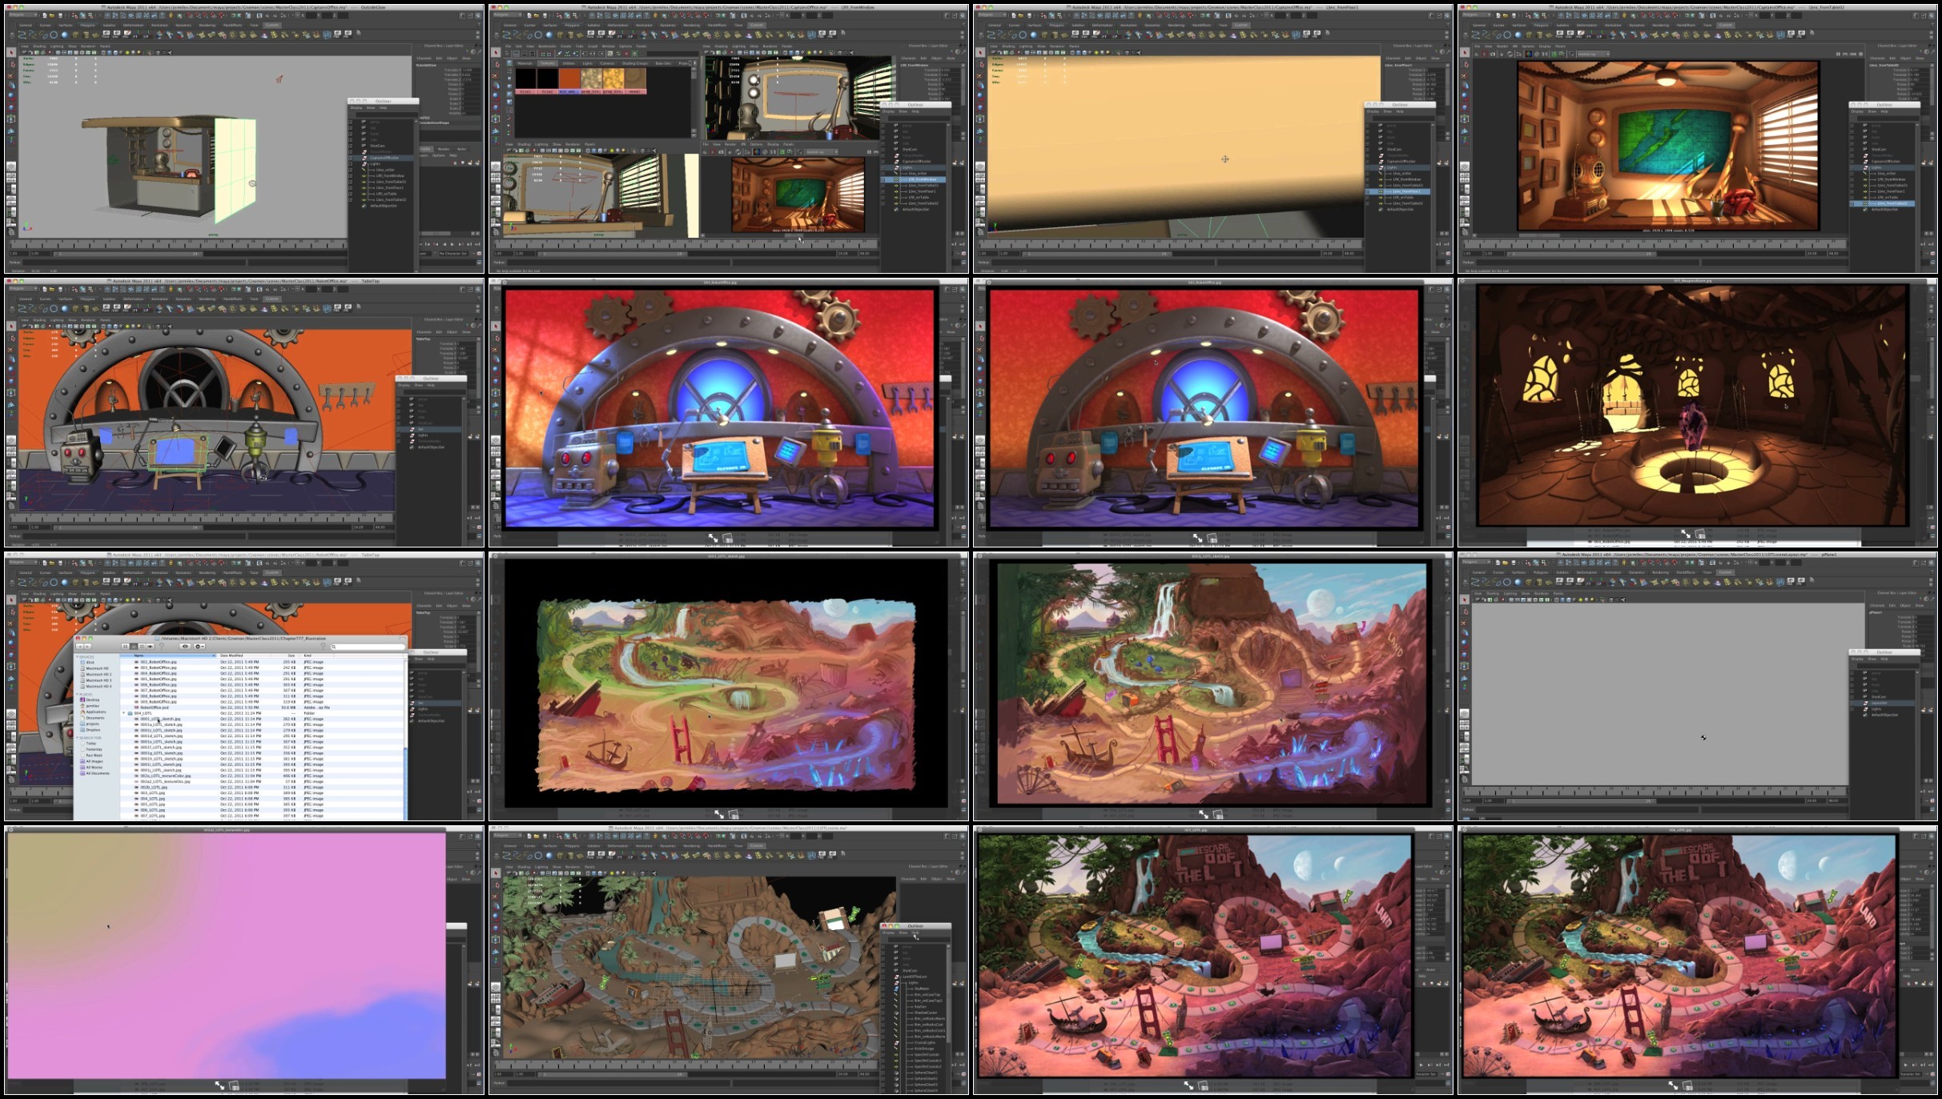Screen dimensions: 1942x1099
Task: Click the Render View redo previous render icon
Action: coord(705,152)
